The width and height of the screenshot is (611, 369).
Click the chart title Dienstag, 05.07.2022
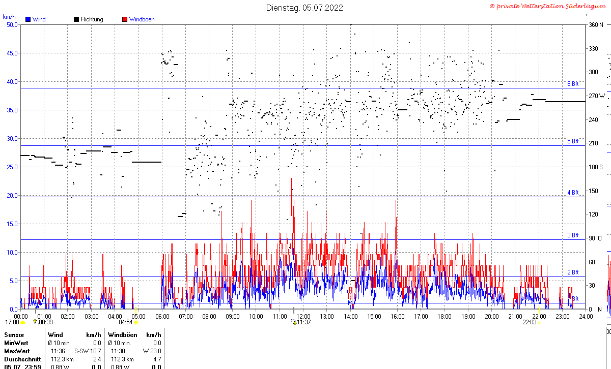click(x=305, y=8)
